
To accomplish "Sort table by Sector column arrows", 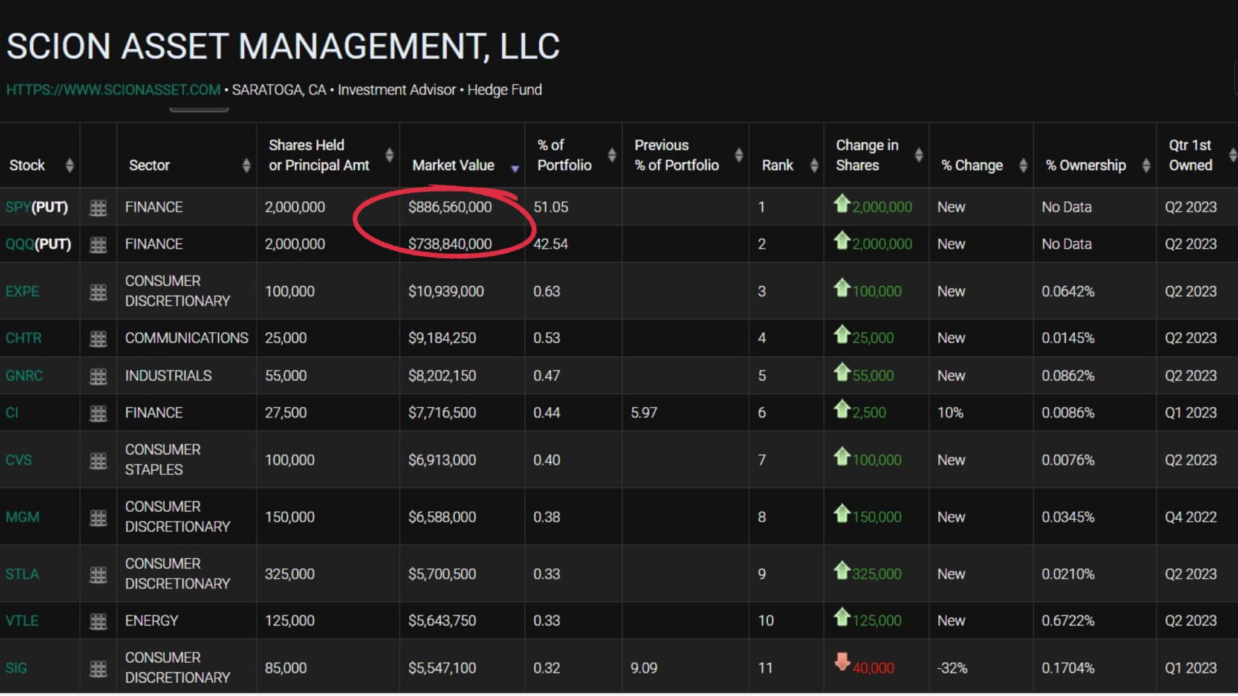I will click(x=246, y=165).
